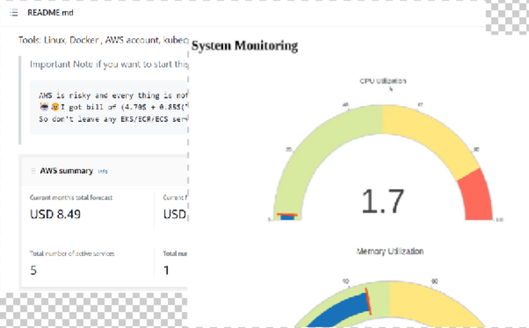Grab the AWS summary widget drag handle
Screen dimensions: 529x328
coord(33,171)
